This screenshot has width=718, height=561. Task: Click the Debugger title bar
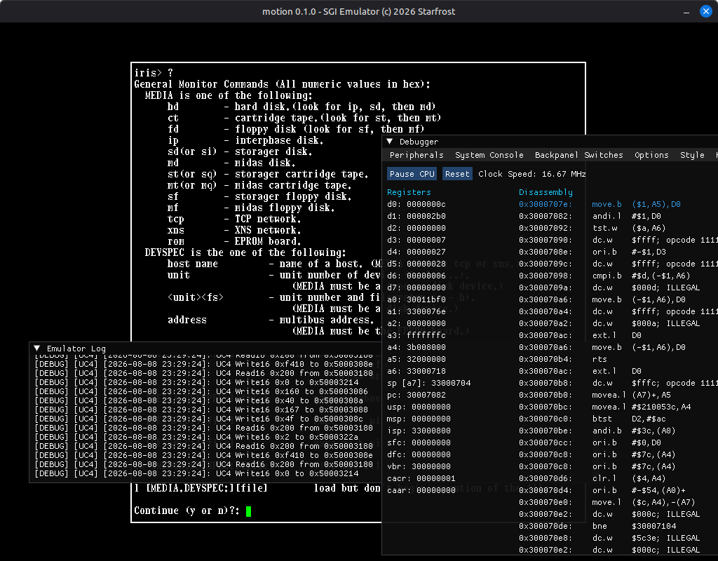tap(550, 142)
